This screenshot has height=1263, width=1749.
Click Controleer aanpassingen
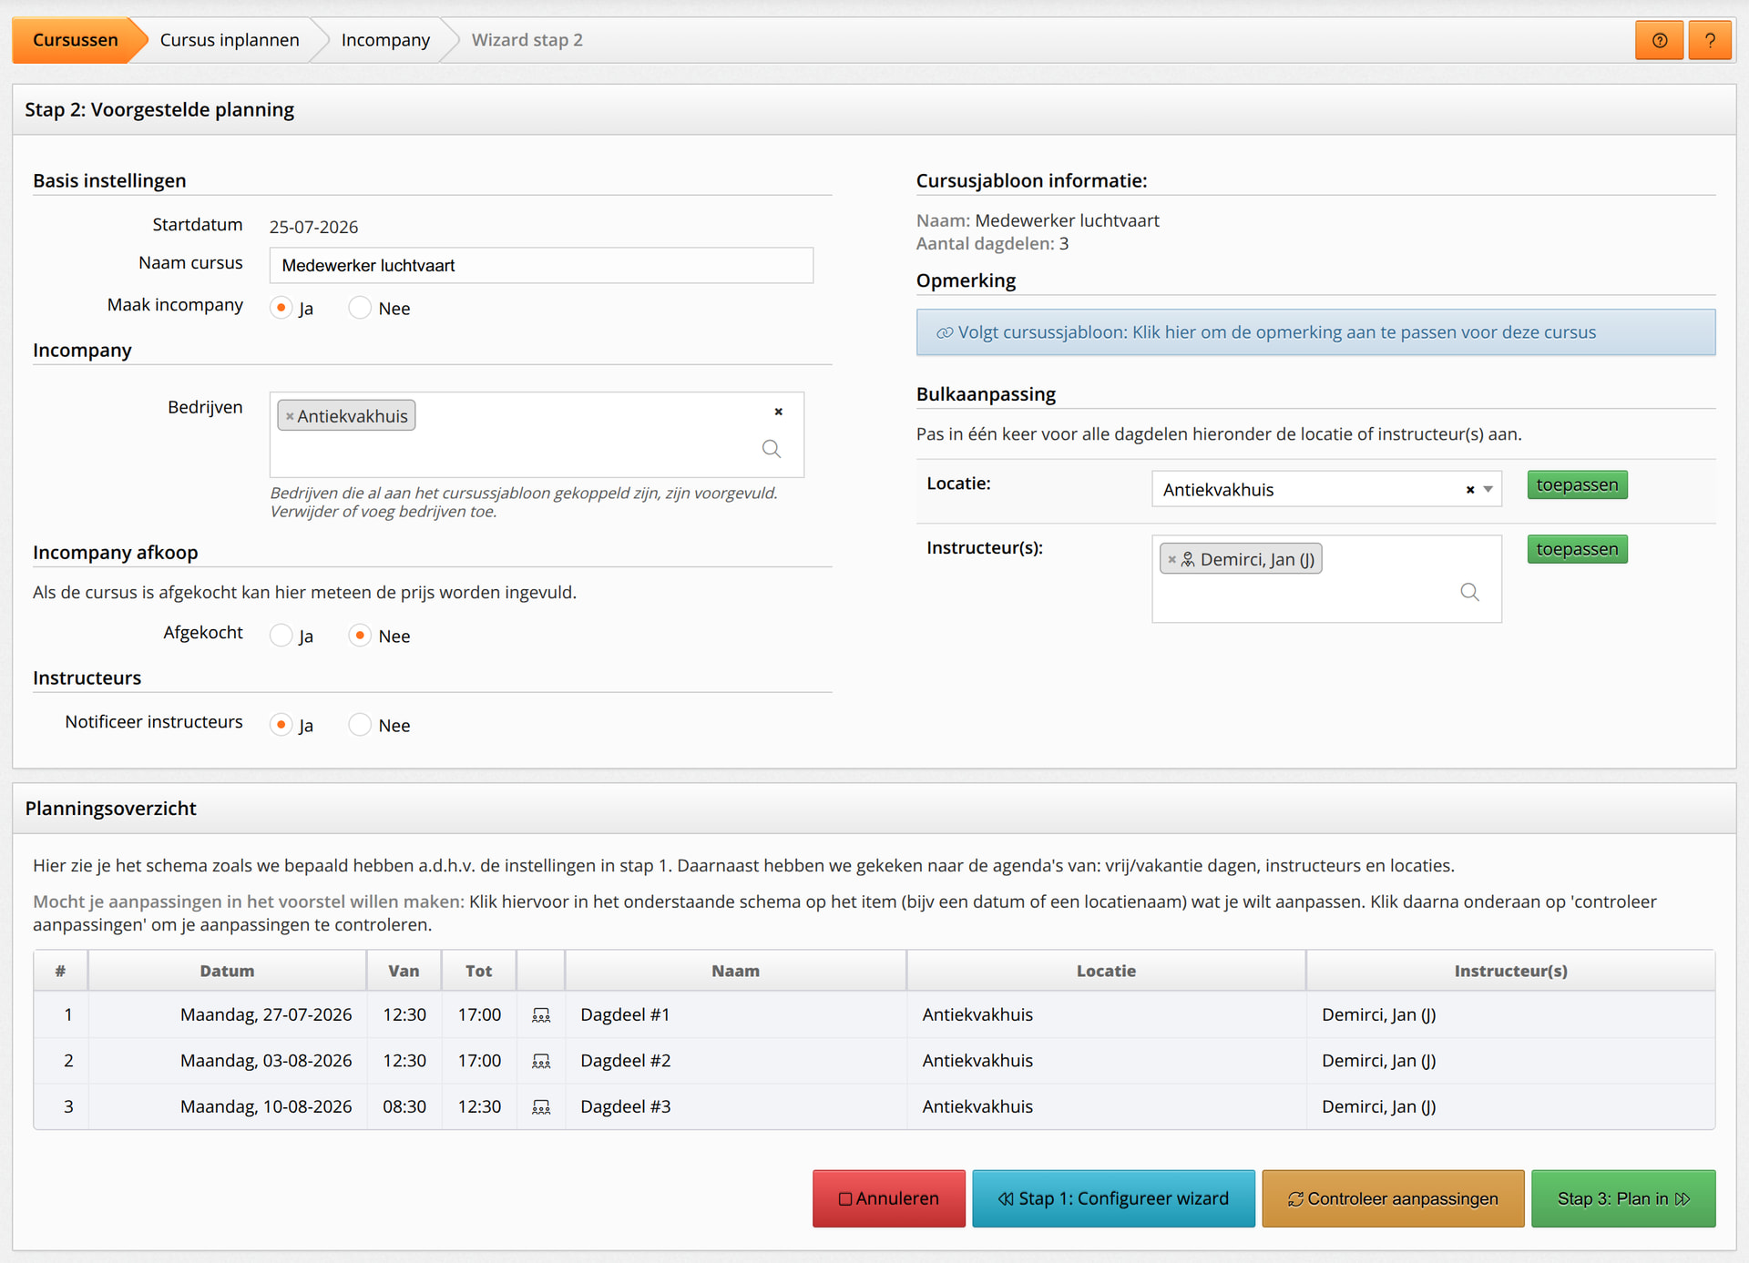(x=1393, y=1198)
